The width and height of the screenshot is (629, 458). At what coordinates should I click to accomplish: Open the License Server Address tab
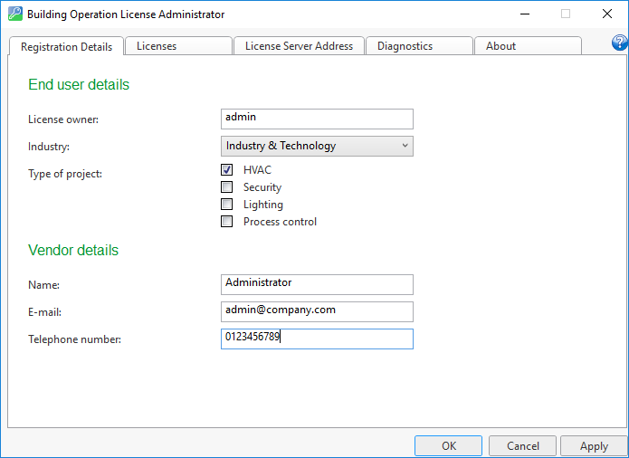(299, 46)
